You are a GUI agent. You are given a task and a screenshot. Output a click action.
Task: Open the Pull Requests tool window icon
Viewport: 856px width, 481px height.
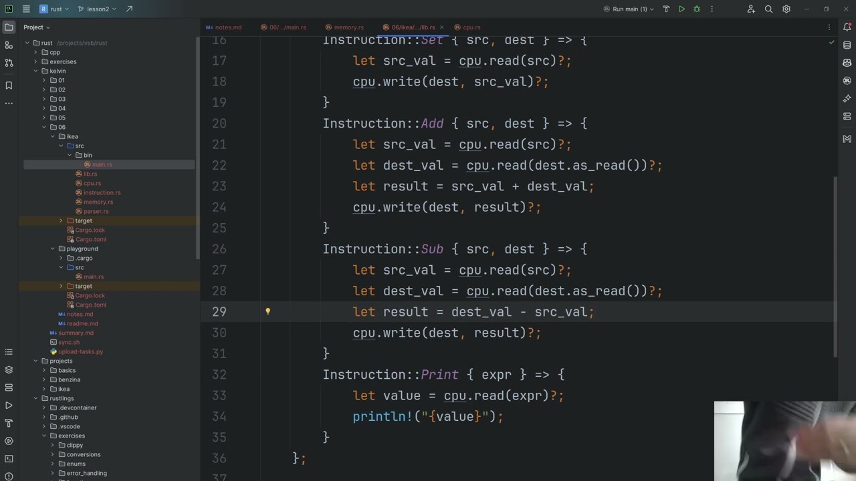click(9, 63)
